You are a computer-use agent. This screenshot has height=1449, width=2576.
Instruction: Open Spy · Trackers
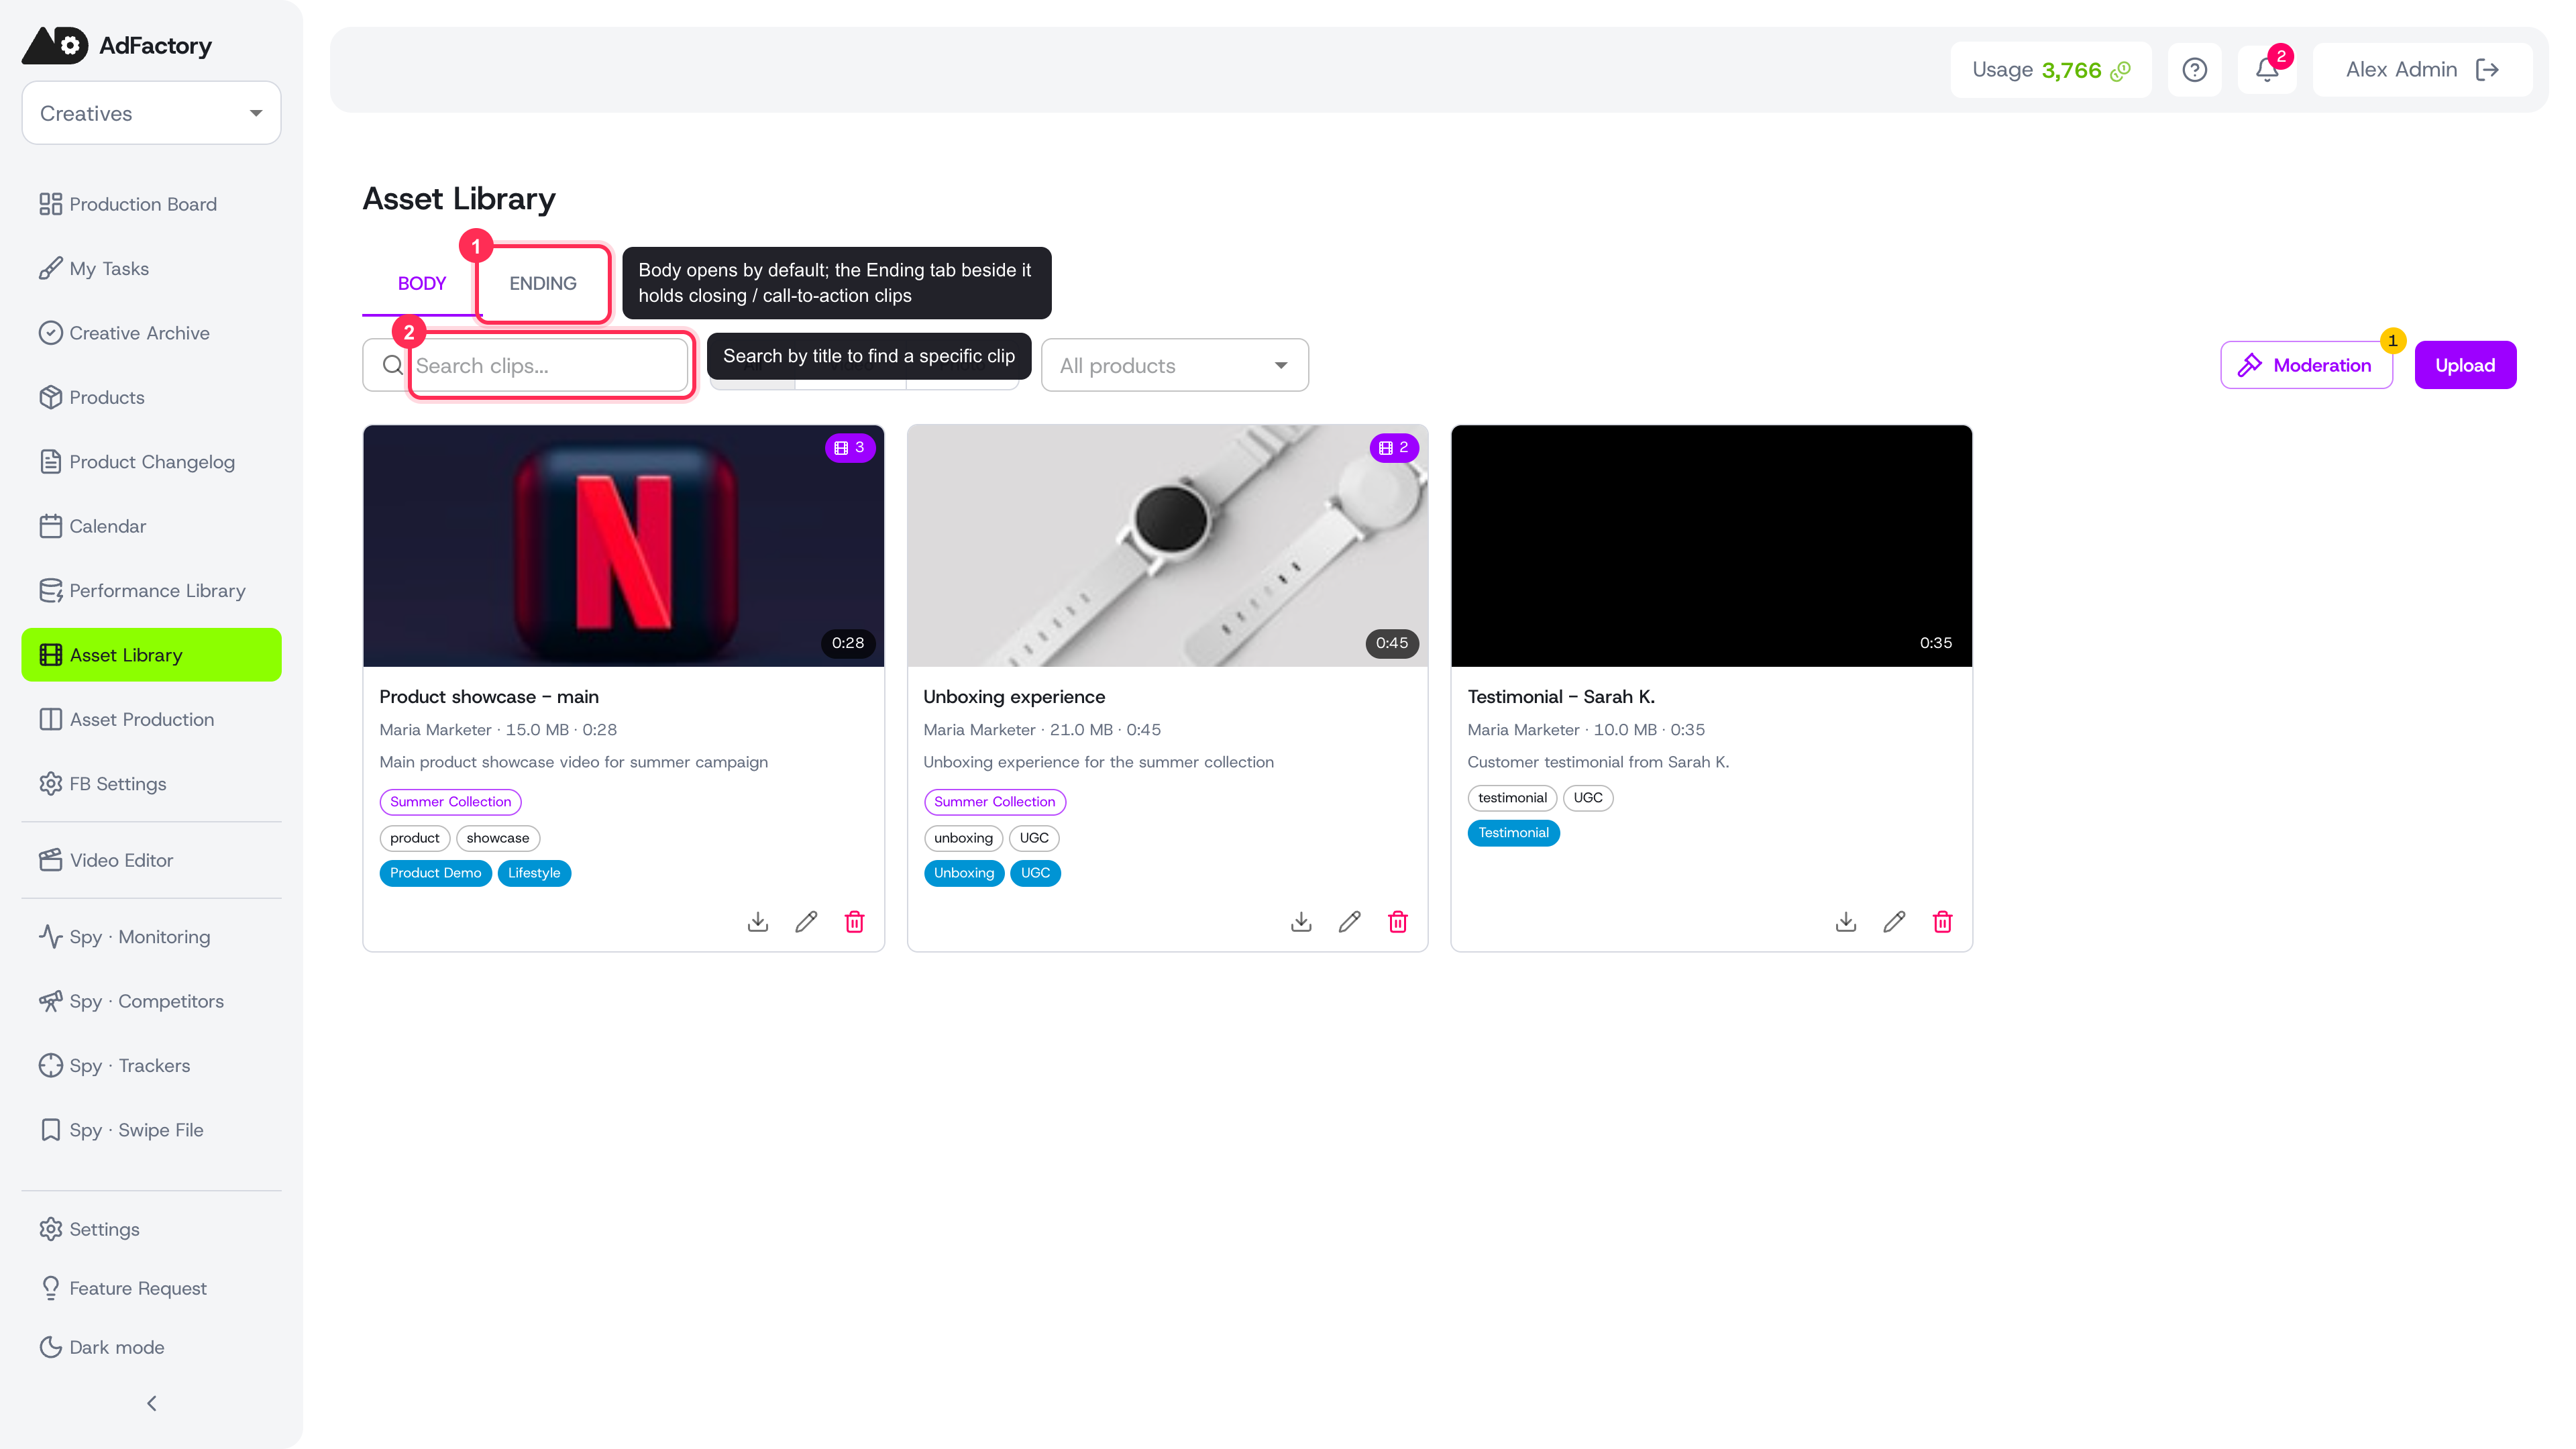pyautogui.click(x=151, y=1065)
